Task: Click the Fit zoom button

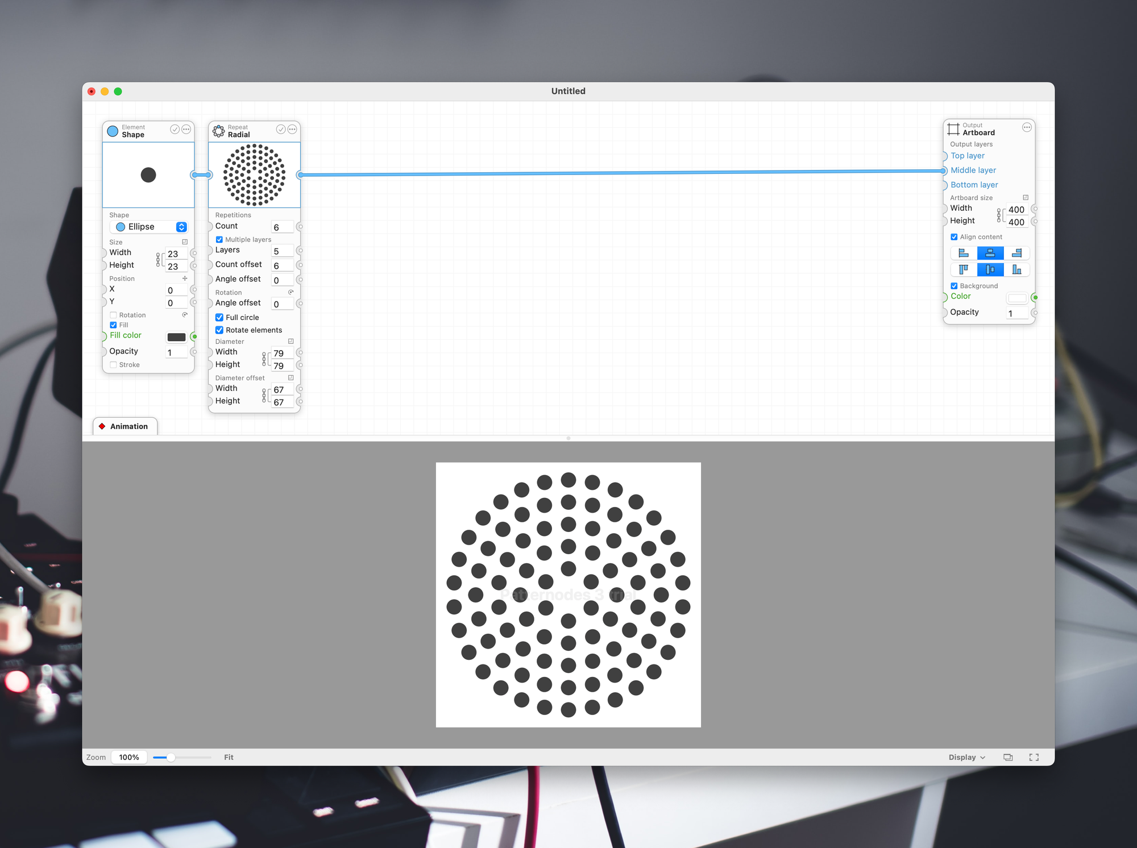Action: point(229,757)
